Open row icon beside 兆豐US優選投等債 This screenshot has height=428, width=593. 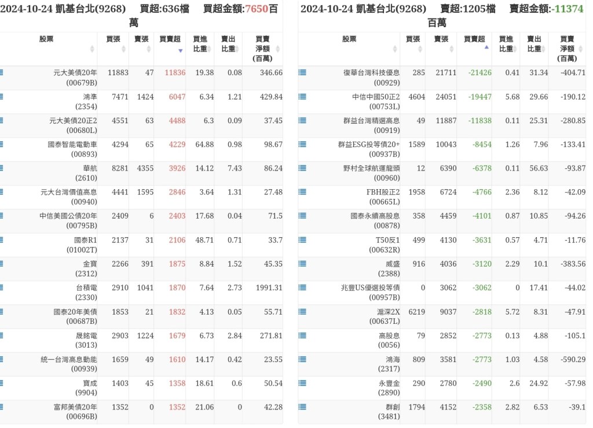point(302,287)
